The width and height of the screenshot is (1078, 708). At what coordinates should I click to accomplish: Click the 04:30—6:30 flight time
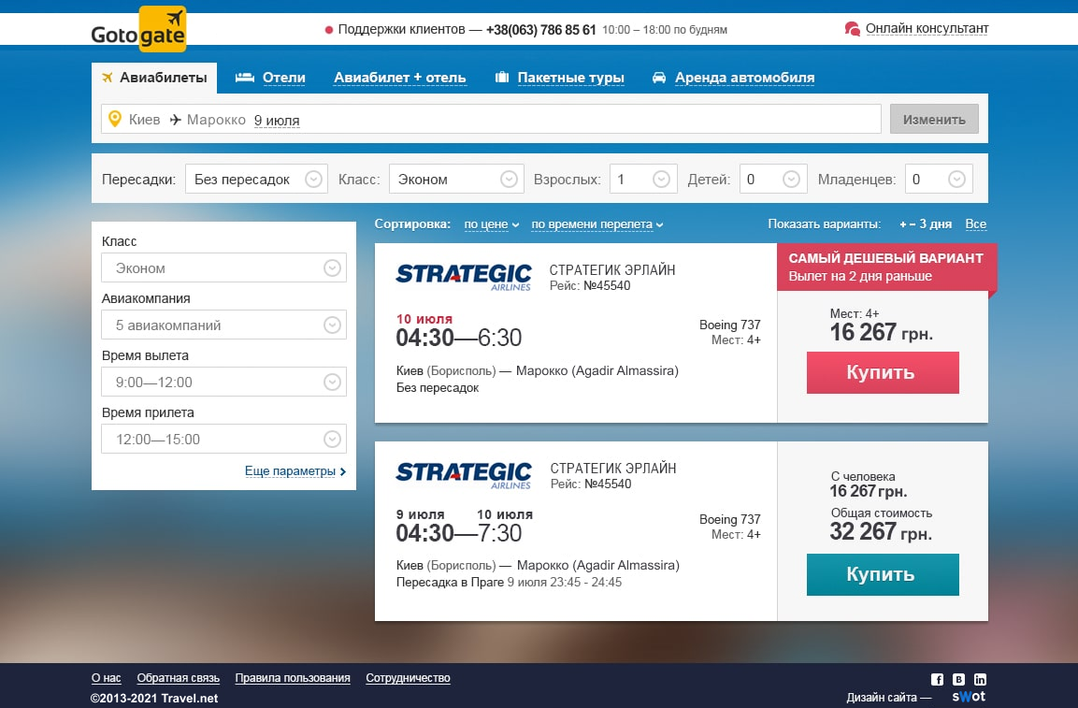pyautogui.click(x=458, y=338)
